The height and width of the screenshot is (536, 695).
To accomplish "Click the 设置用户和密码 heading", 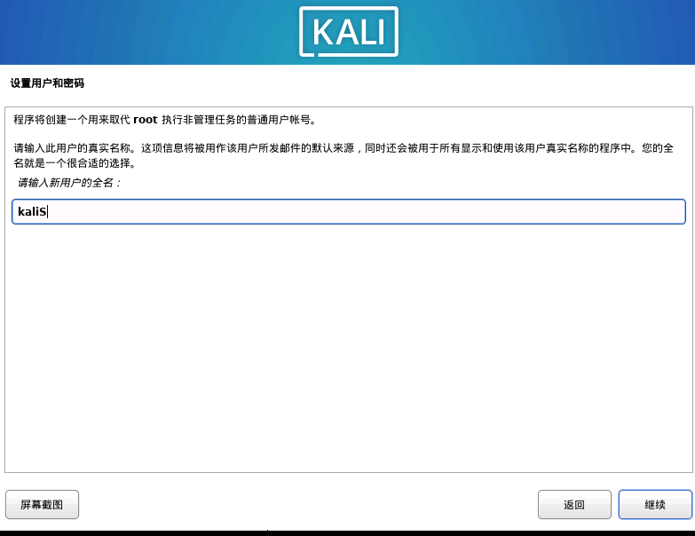I will (47, 83).
